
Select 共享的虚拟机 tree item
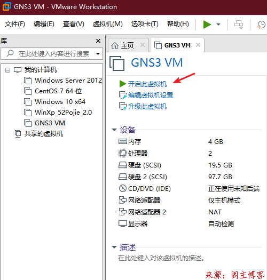(44, 134)
